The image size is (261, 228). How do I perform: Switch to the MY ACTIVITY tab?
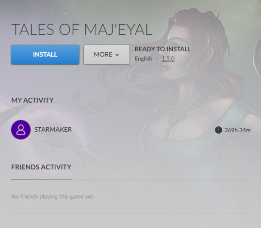33,100
